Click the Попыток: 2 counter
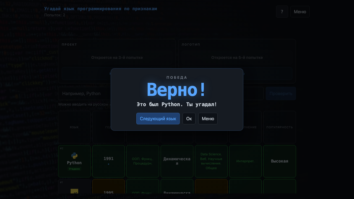Image resolution: width=354 pixels, height=199 pixels. pyautogui.click(x=55, y=15)
